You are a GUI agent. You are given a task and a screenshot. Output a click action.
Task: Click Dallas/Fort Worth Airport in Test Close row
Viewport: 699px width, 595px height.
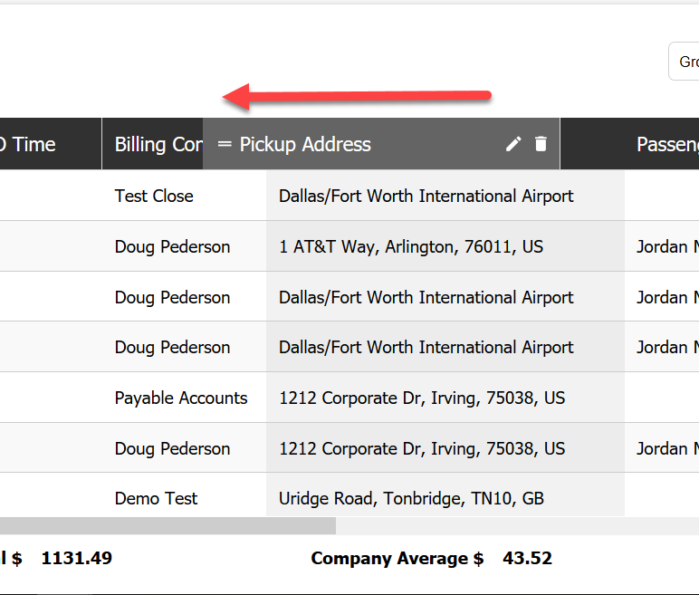(x=426, y=196)
